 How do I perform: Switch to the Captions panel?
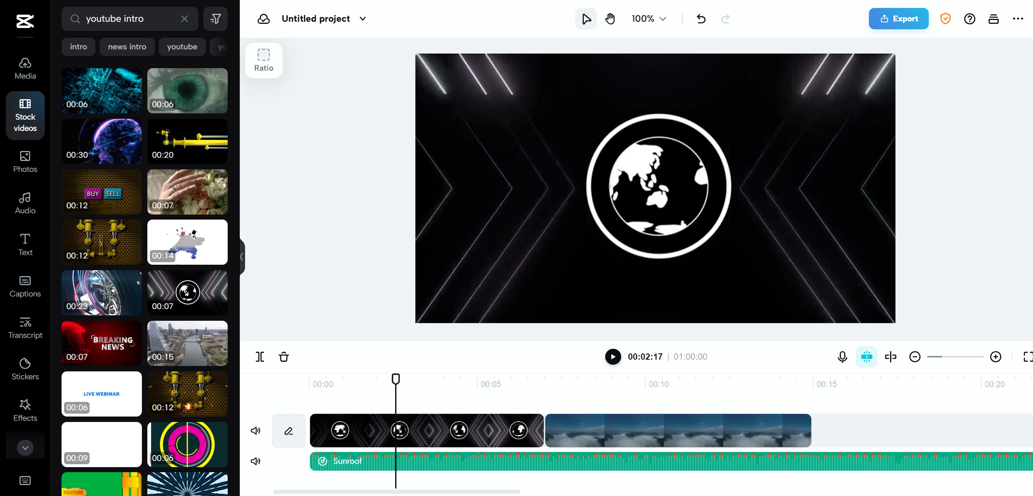click(x=25, y=286)
